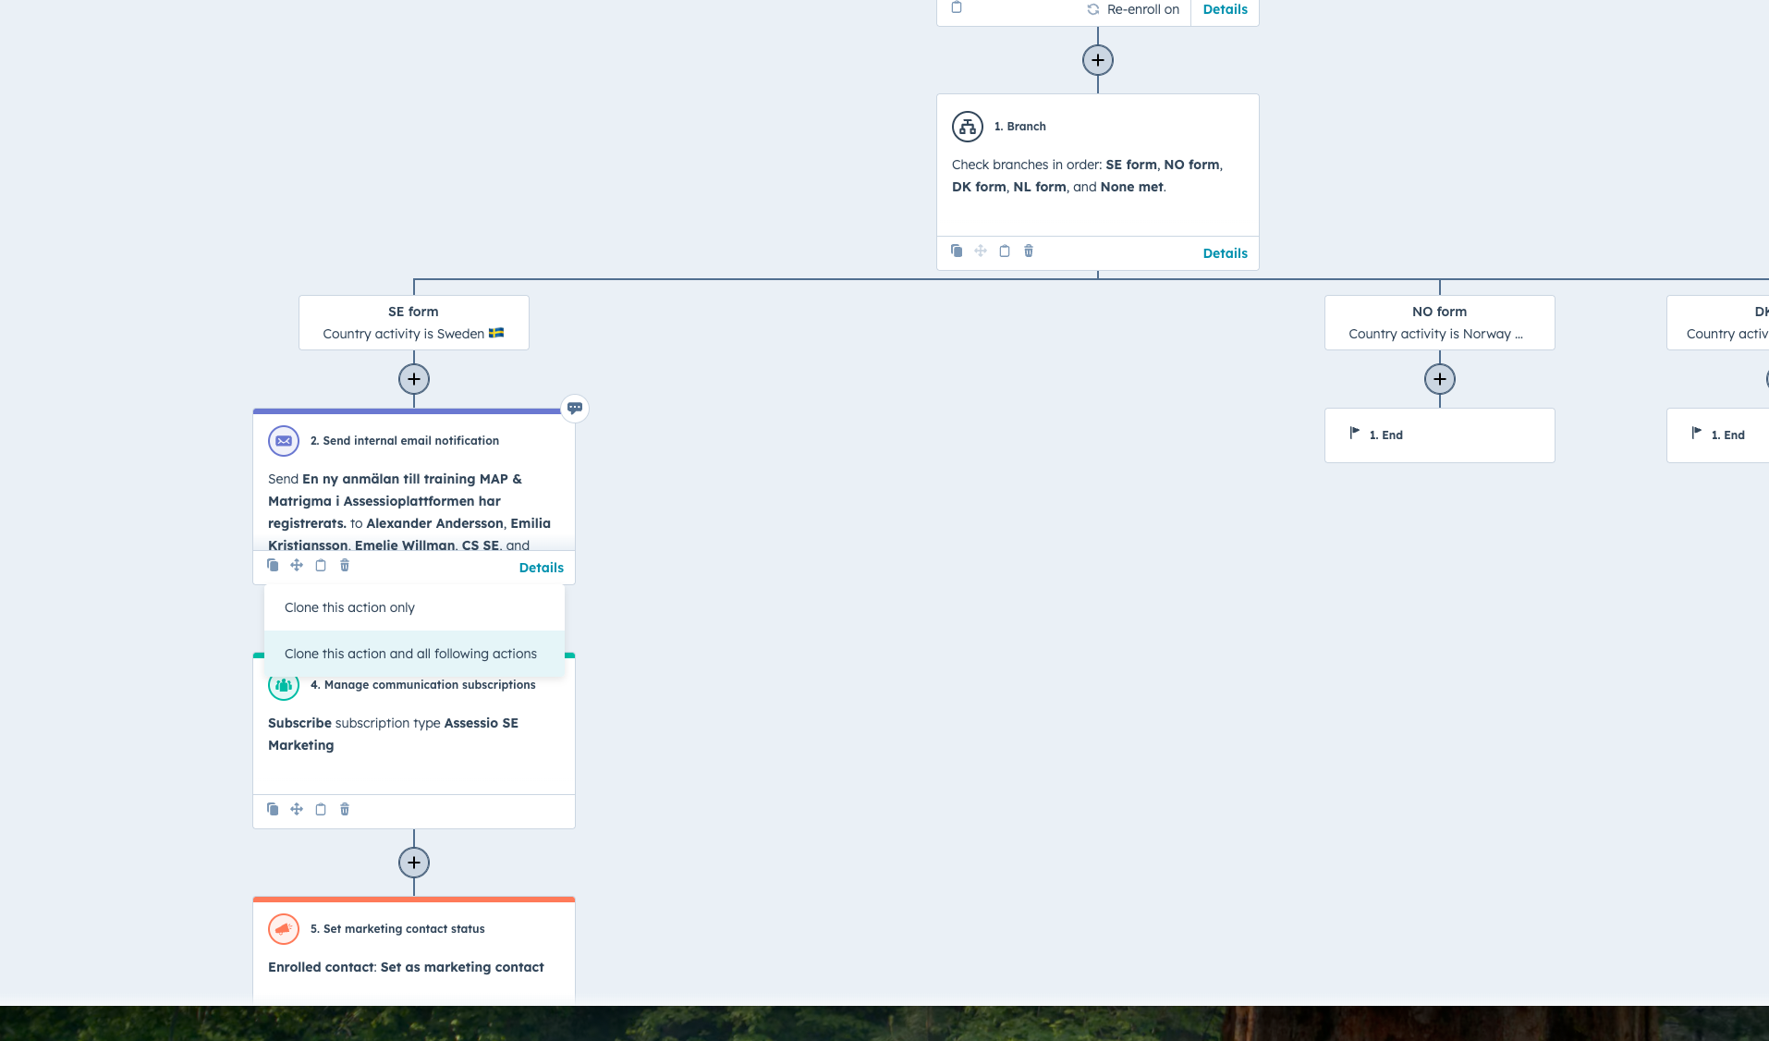Delete the Send internal email notification action
Image resolution: width=1769 pixels, height=1041 pixels.
click(345, 565)
